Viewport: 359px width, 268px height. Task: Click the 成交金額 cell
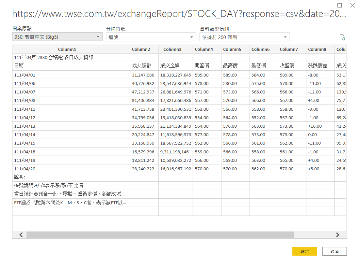[x=170, y=66]
